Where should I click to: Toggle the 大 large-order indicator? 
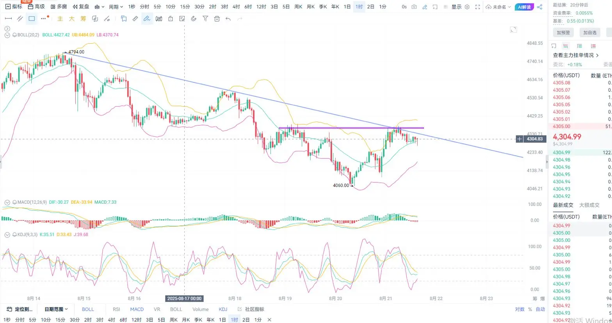(71, 18)
